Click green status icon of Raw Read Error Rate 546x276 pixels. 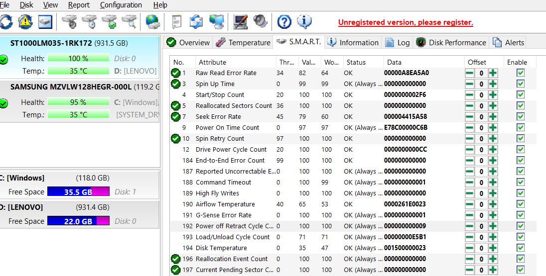(176, 73)
